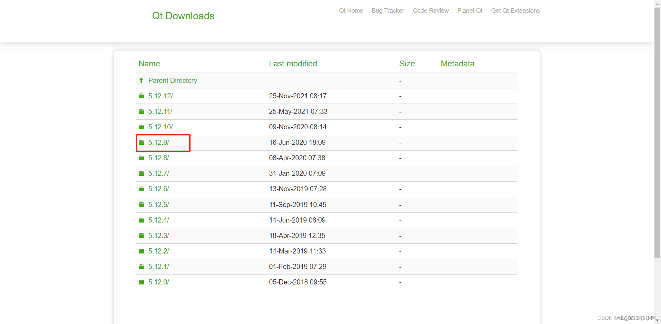Viewport: 661px width, 324px height.
Task: Select date 08-Apr-2020 07:38
Action: click(x=297, y=158)
